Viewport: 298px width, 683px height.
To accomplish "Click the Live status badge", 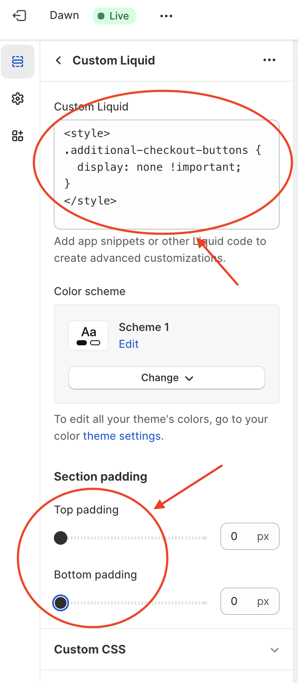I will click(x=114, y=16).
